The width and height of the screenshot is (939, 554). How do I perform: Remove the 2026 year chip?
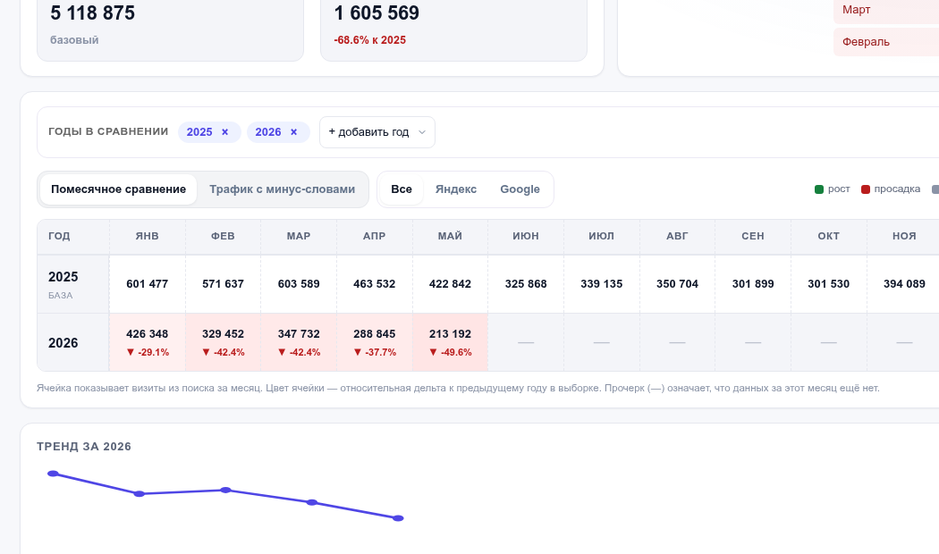(x=294, y=132)
